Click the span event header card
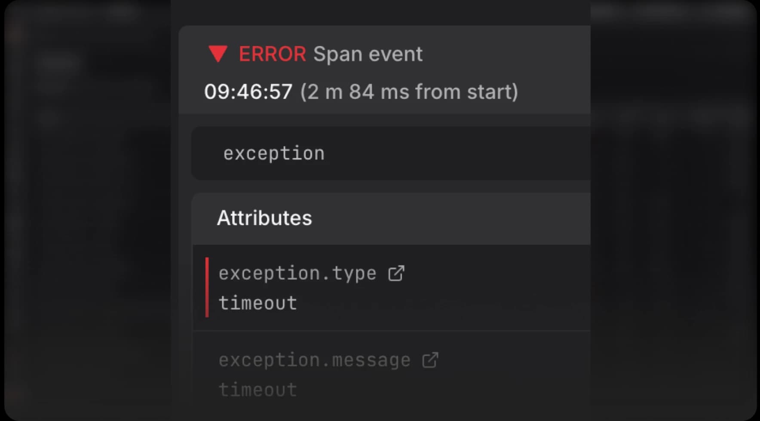 point(385,70)
